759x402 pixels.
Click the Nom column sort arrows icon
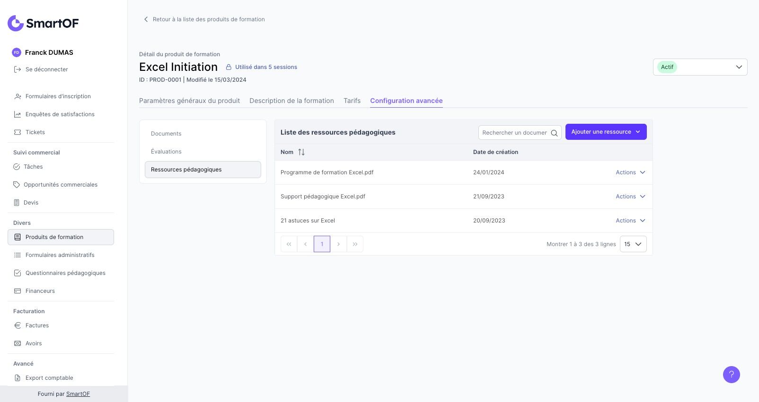coord(301,152)
